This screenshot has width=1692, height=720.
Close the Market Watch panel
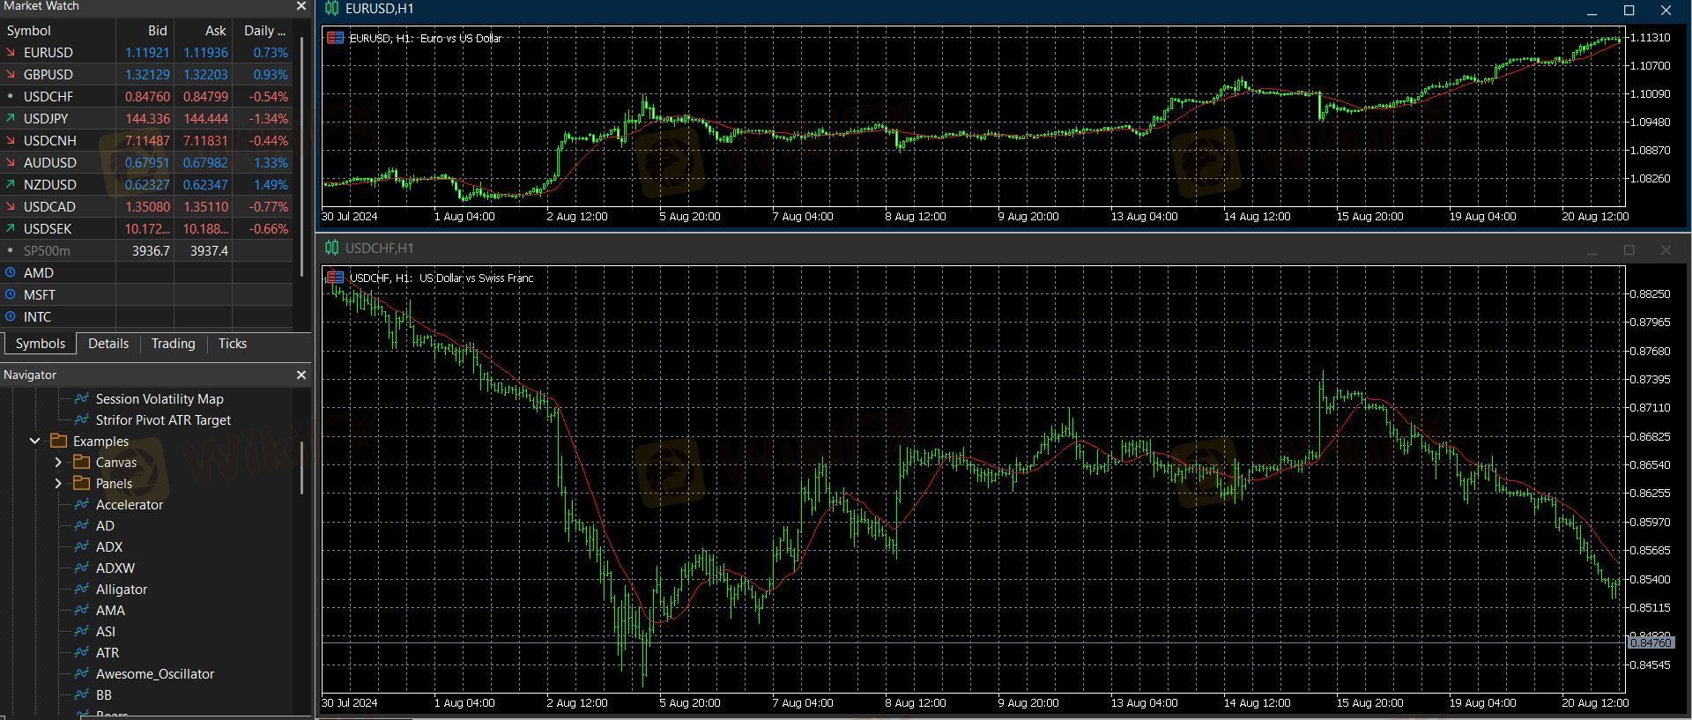(x=301, y=6)
